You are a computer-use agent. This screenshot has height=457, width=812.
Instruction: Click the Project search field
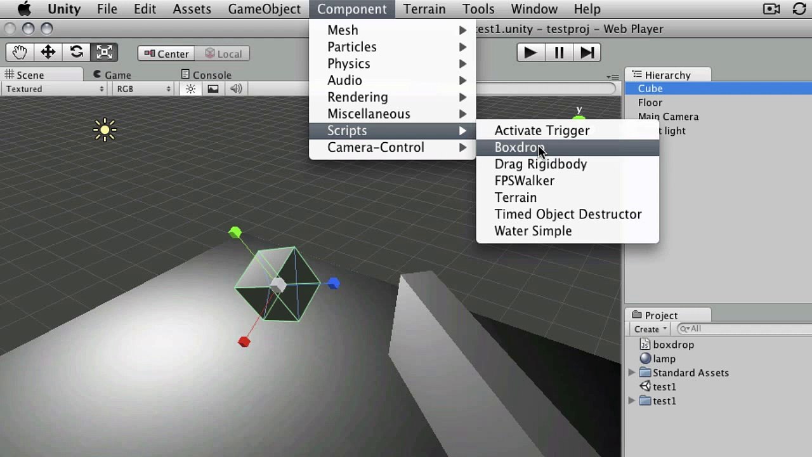[x=743, y=329]
